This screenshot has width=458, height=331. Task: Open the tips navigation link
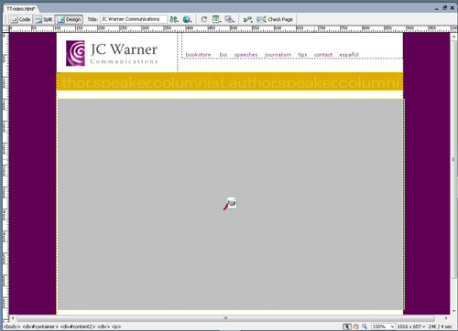point(302,54)
